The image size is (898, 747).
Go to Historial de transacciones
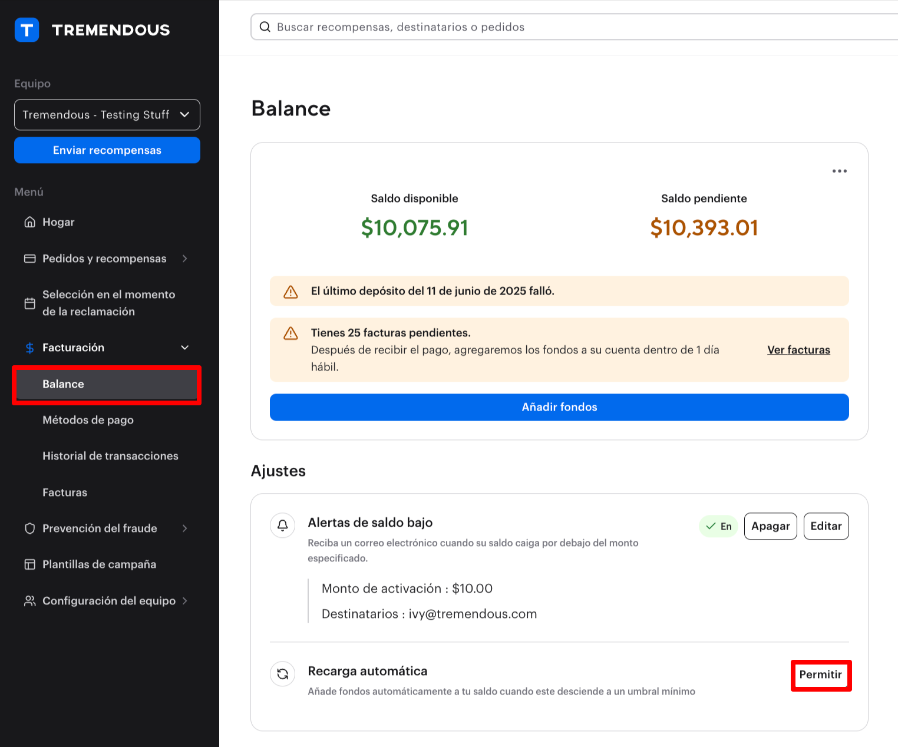point(110,456)
